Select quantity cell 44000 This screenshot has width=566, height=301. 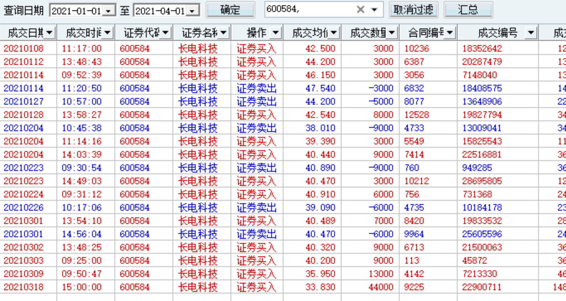tap(381, 287)
